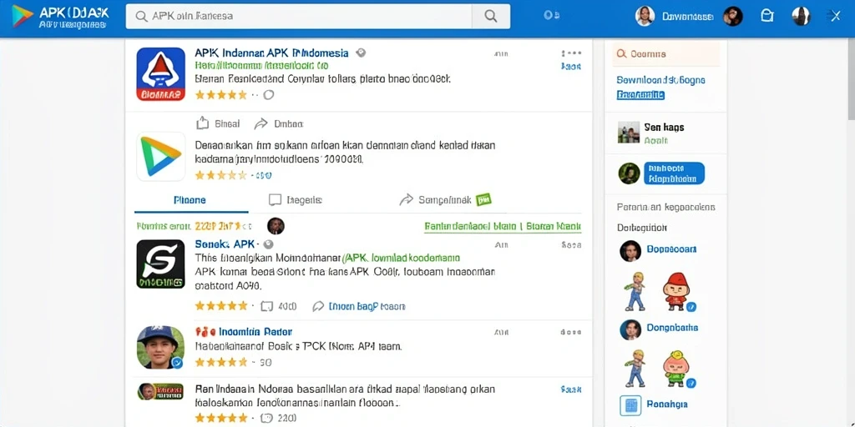Click the blue pill button in sidebar
855x427 pixels.
pos(674,173)
